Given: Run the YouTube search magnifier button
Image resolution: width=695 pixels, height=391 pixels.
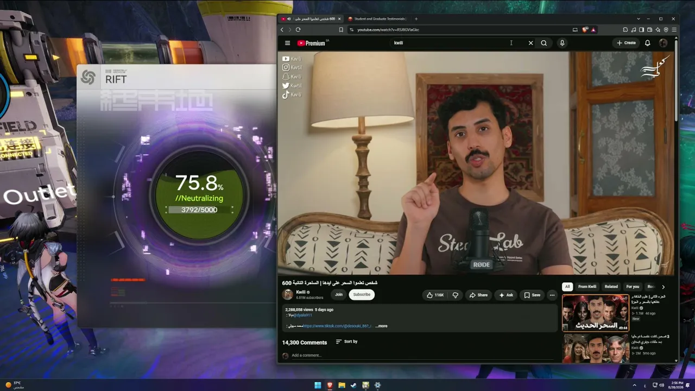Looking at the screenshot, I should (x=544, y=43).
